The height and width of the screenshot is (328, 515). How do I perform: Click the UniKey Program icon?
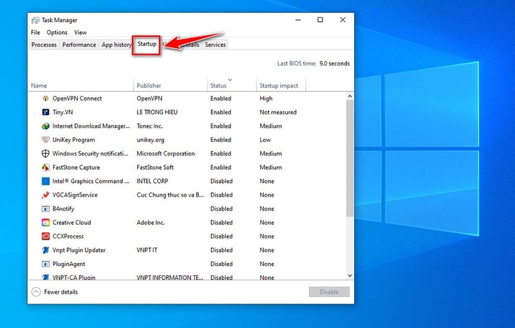(46, 140)
